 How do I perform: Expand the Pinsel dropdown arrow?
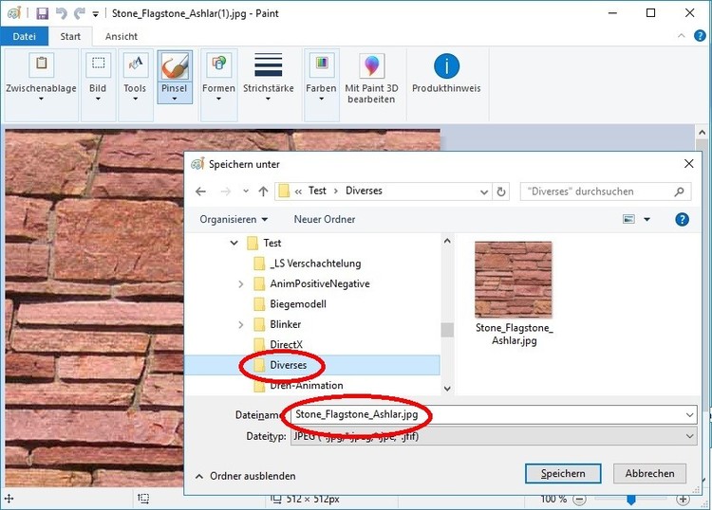click(x=175, y=98)
